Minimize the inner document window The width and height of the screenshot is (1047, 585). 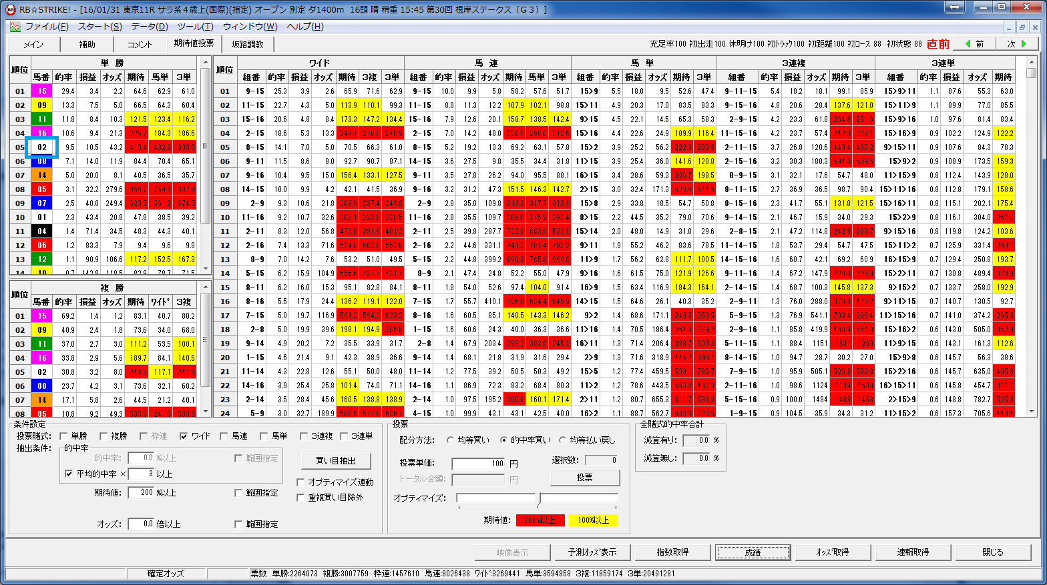[1010, 27]
